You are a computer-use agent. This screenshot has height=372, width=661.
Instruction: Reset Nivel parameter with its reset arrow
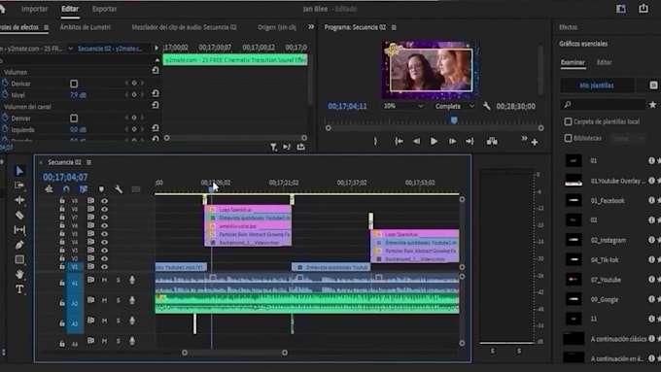pyautogui.click(x=156, y=93)
